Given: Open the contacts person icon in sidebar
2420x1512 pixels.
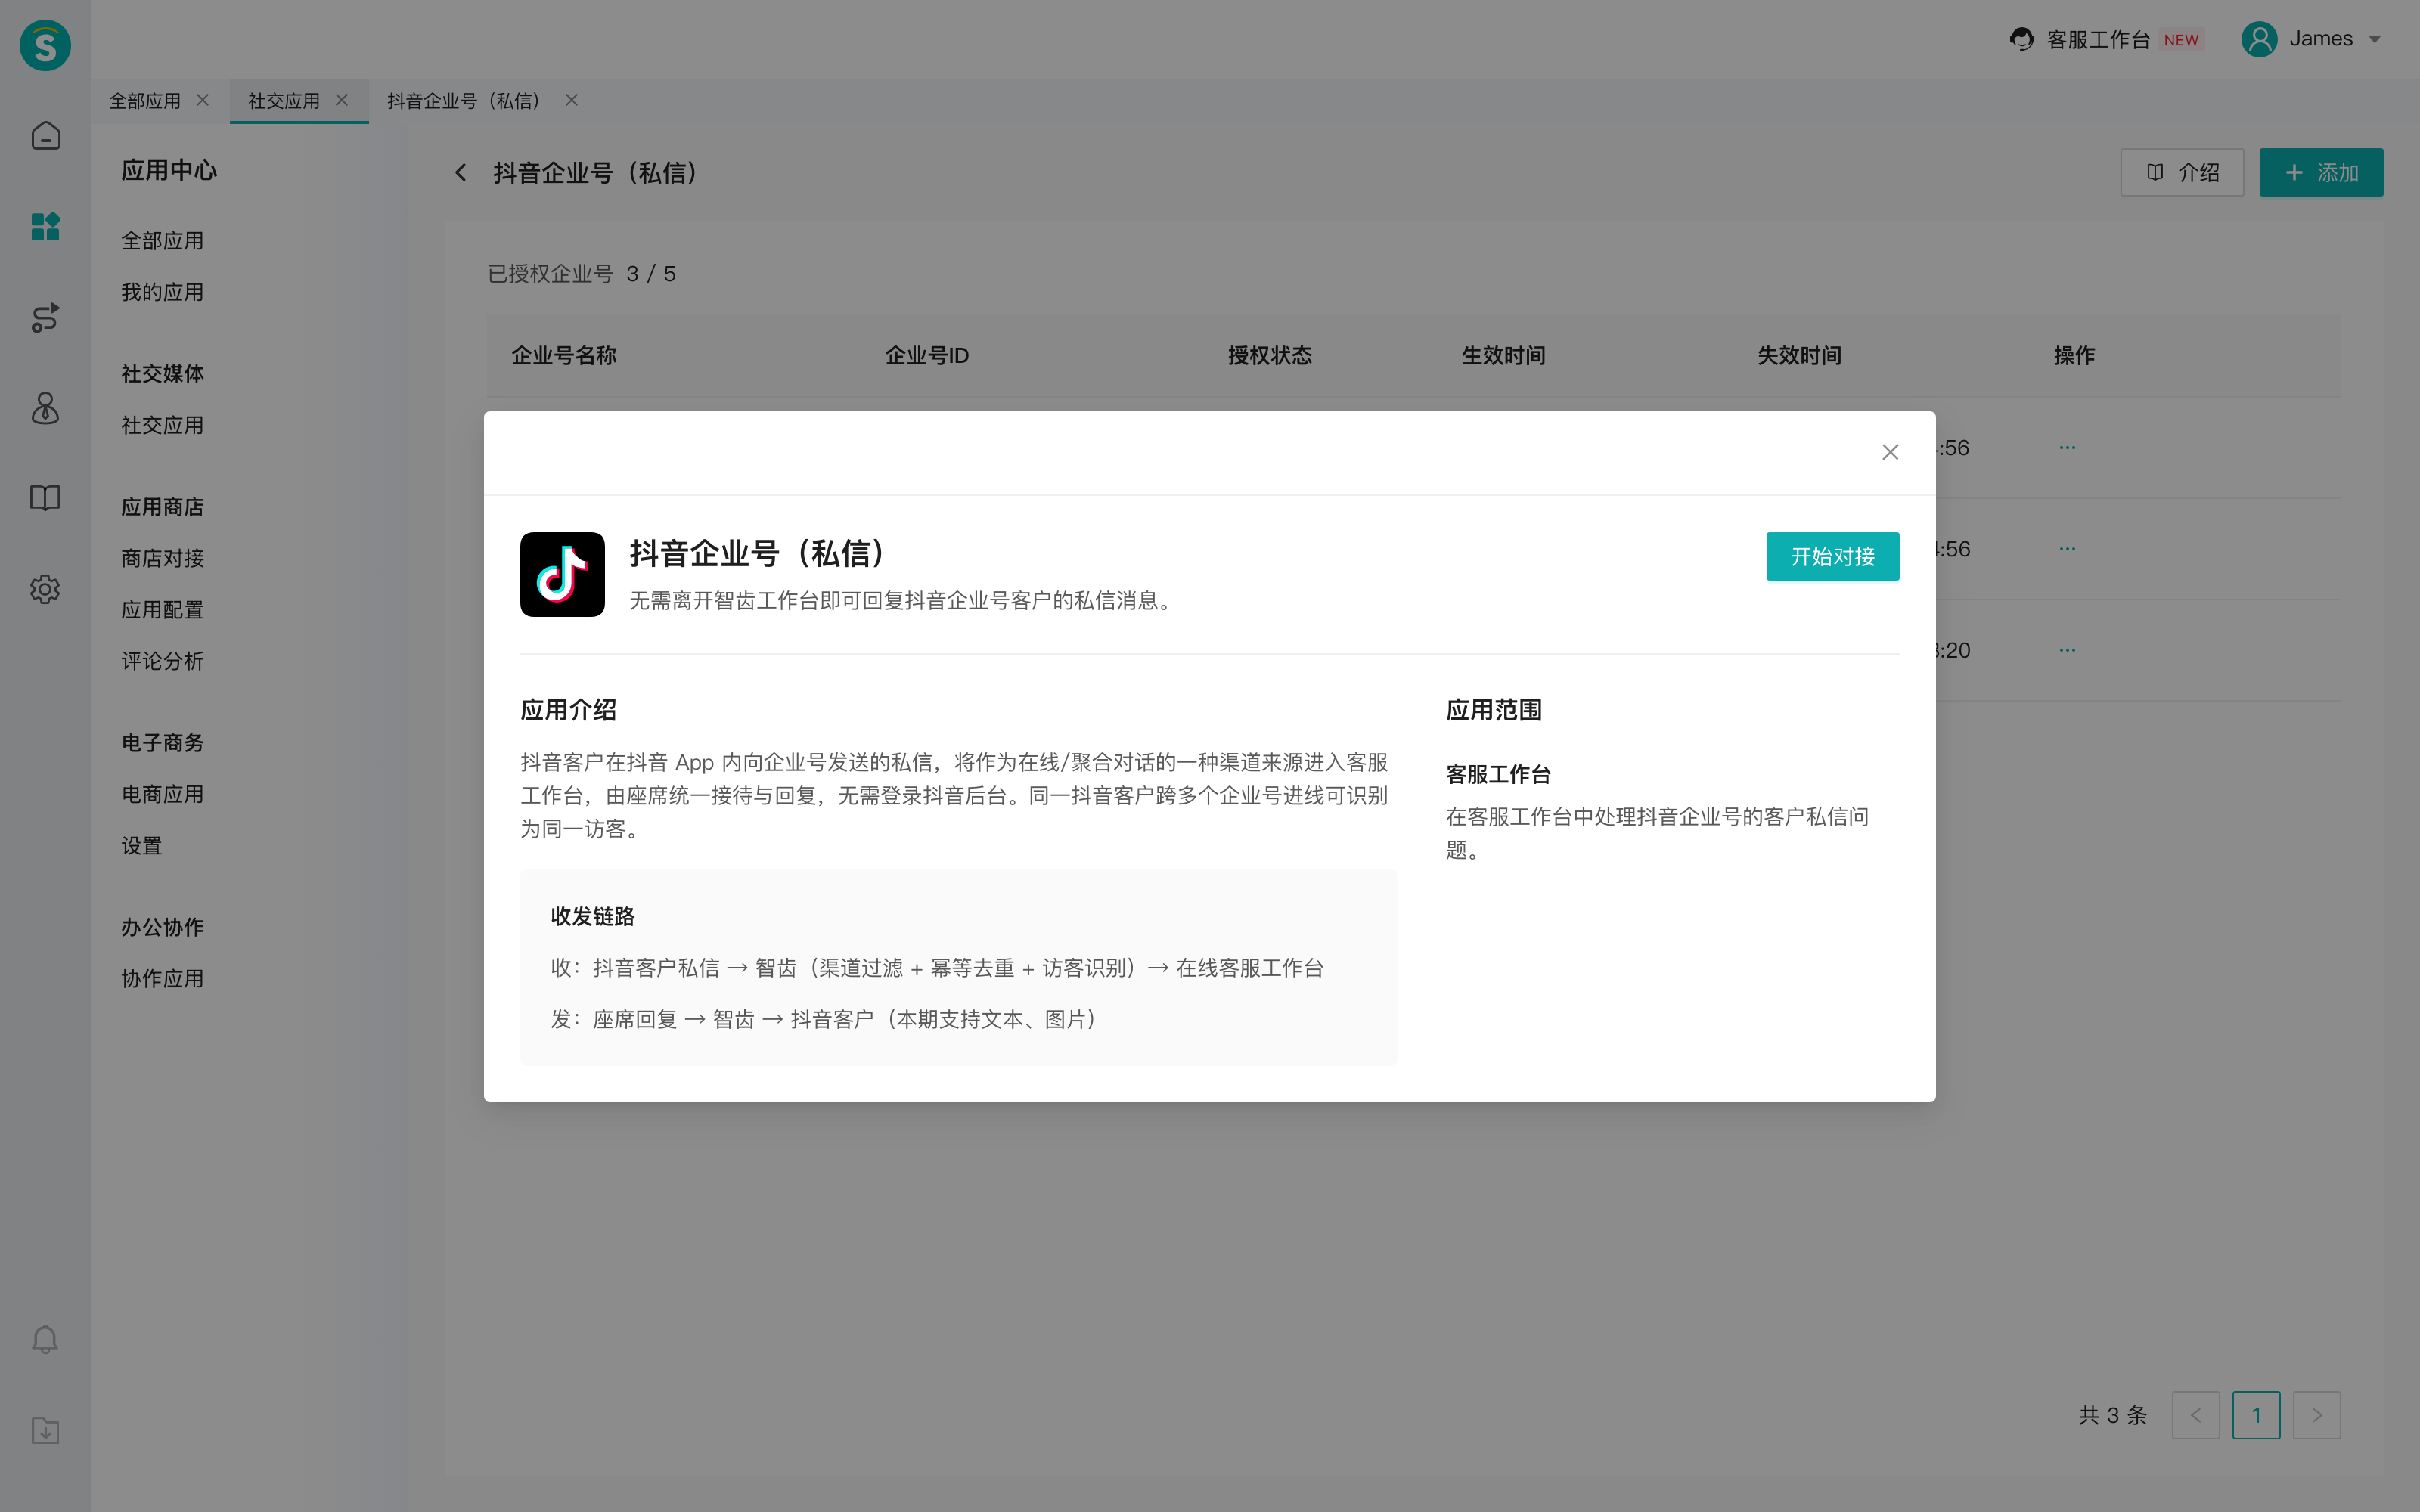Looking at the screenshot, I should 45,408.
